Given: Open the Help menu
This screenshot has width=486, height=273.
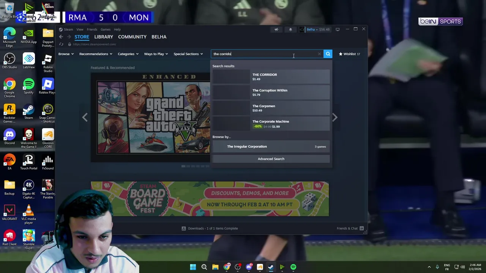Looking at the screenshot, I should coord(117,29).
